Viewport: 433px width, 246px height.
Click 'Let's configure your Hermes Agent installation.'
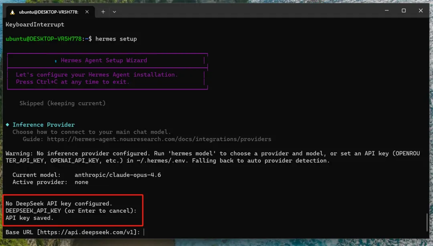point(97,75)
